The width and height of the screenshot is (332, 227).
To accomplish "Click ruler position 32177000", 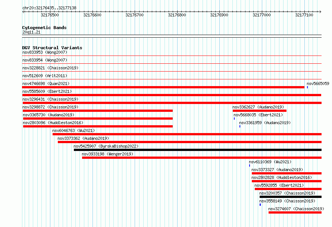I will (261, 15).
